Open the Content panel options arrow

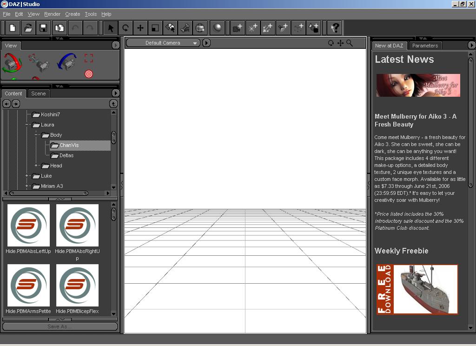pyautogui.click(x=115, y=93)
